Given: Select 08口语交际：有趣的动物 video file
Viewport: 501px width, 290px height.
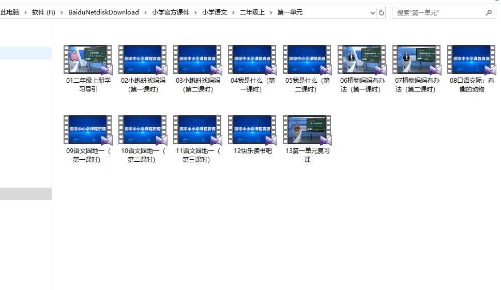Looking at the screenshot, I should tap(472, 60).
